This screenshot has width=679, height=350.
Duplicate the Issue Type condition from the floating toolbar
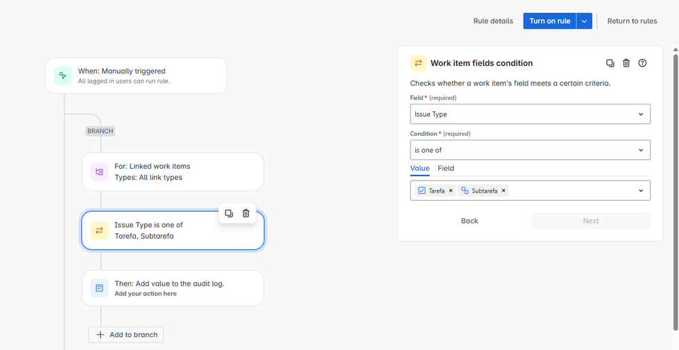[x=229, y=213]
